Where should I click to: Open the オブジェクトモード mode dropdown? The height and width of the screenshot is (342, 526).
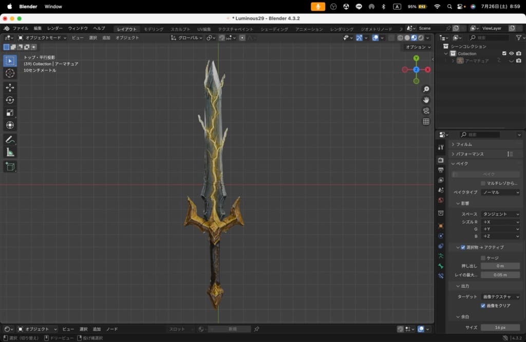(x=42, y=37)
